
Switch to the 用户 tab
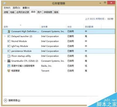(39, 12)
